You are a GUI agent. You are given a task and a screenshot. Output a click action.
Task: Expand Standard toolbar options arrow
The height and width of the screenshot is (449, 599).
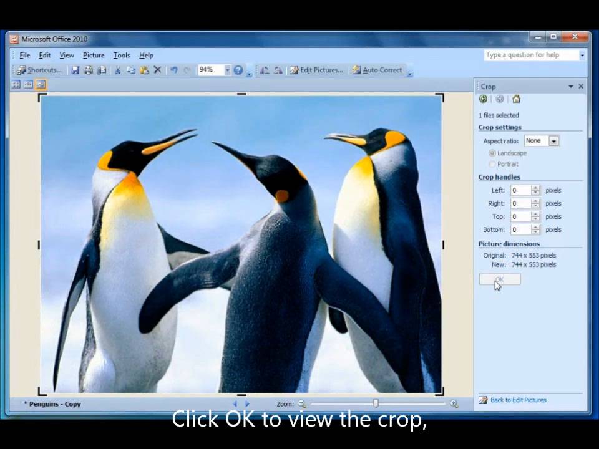click(x=249, y=73)
